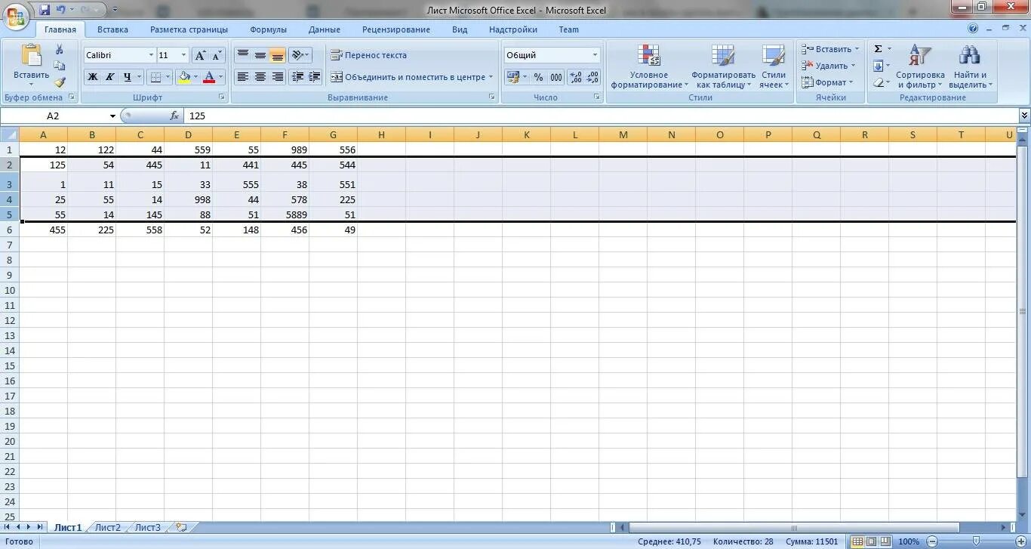Select cell F5 containing 5889
Image resolution: width=1031 pixels, height=549 pixels.
[x=285, y=214]
